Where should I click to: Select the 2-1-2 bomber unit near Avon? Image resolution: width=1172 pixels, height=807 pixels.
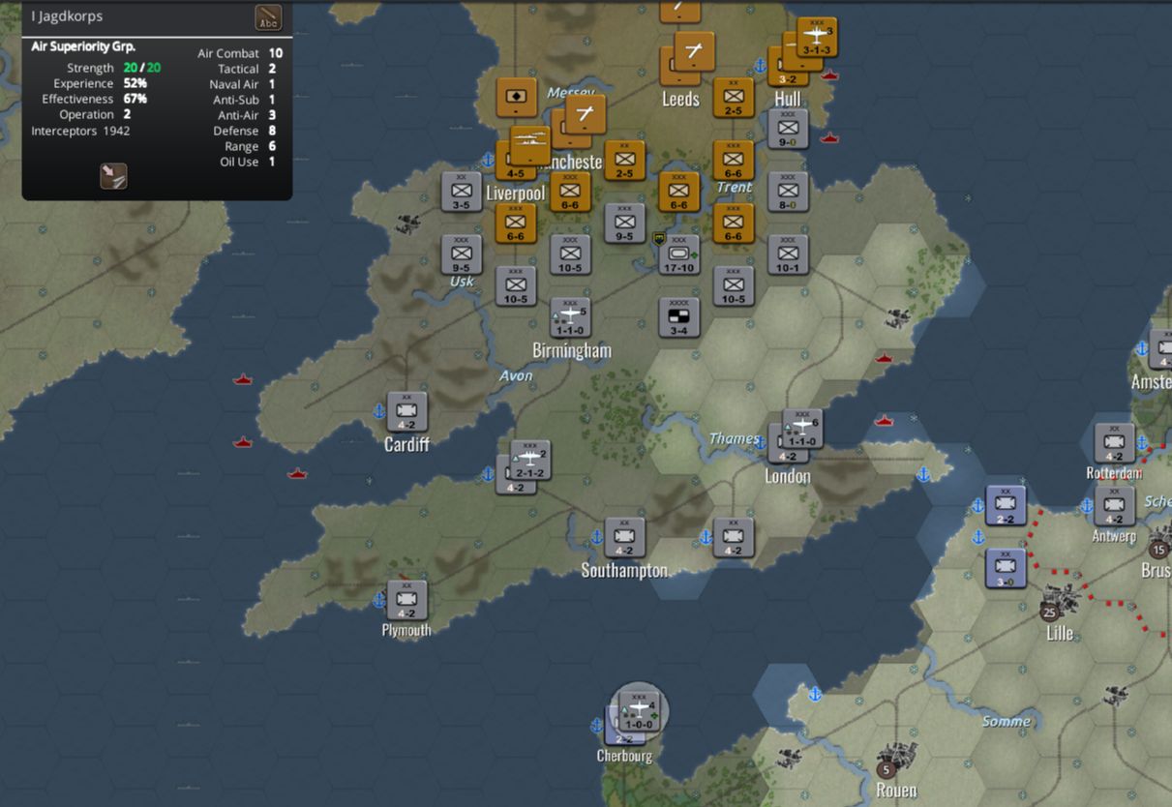pyautogui.click(x=529, y=460)
